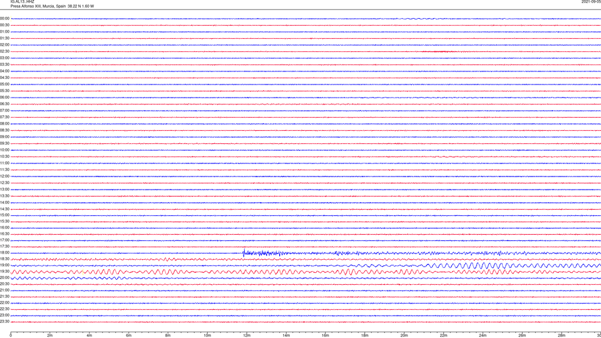This screenshot has height=338, width=601.
Task: Click the '13:00' time label
Action: (4, 189)
